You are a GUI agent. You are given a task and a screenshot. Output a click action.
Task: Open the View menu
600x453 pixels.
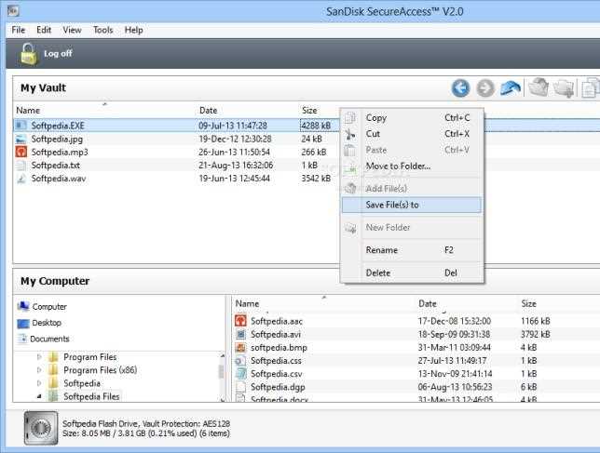coord(72,30)
